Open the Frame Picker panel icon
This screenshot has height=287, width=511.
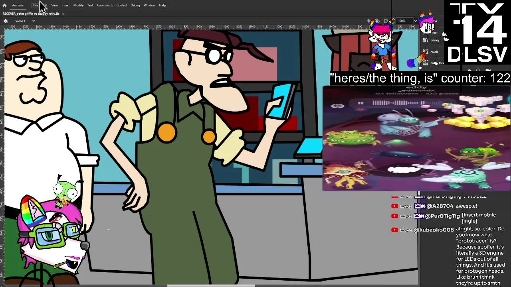tap(426, 63)
